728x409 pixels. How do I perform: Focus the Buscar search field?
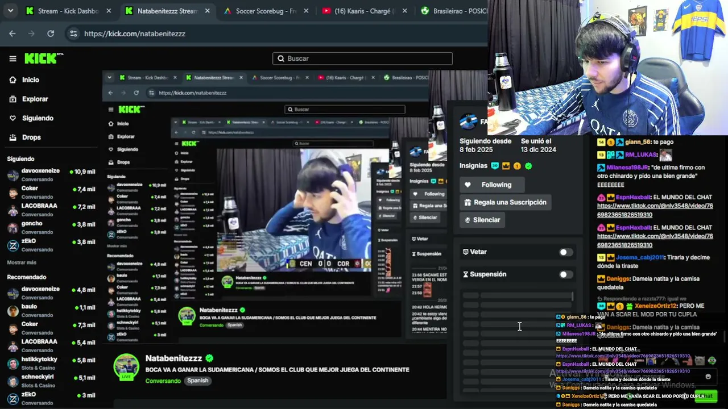click(362, 59)
